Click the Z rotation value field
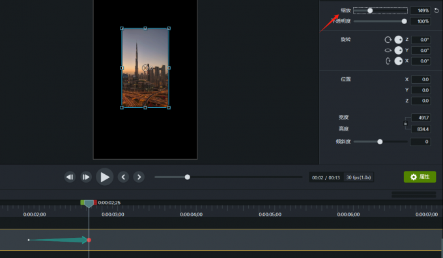Viewport: 443px width, 258px height. (421, 40)
